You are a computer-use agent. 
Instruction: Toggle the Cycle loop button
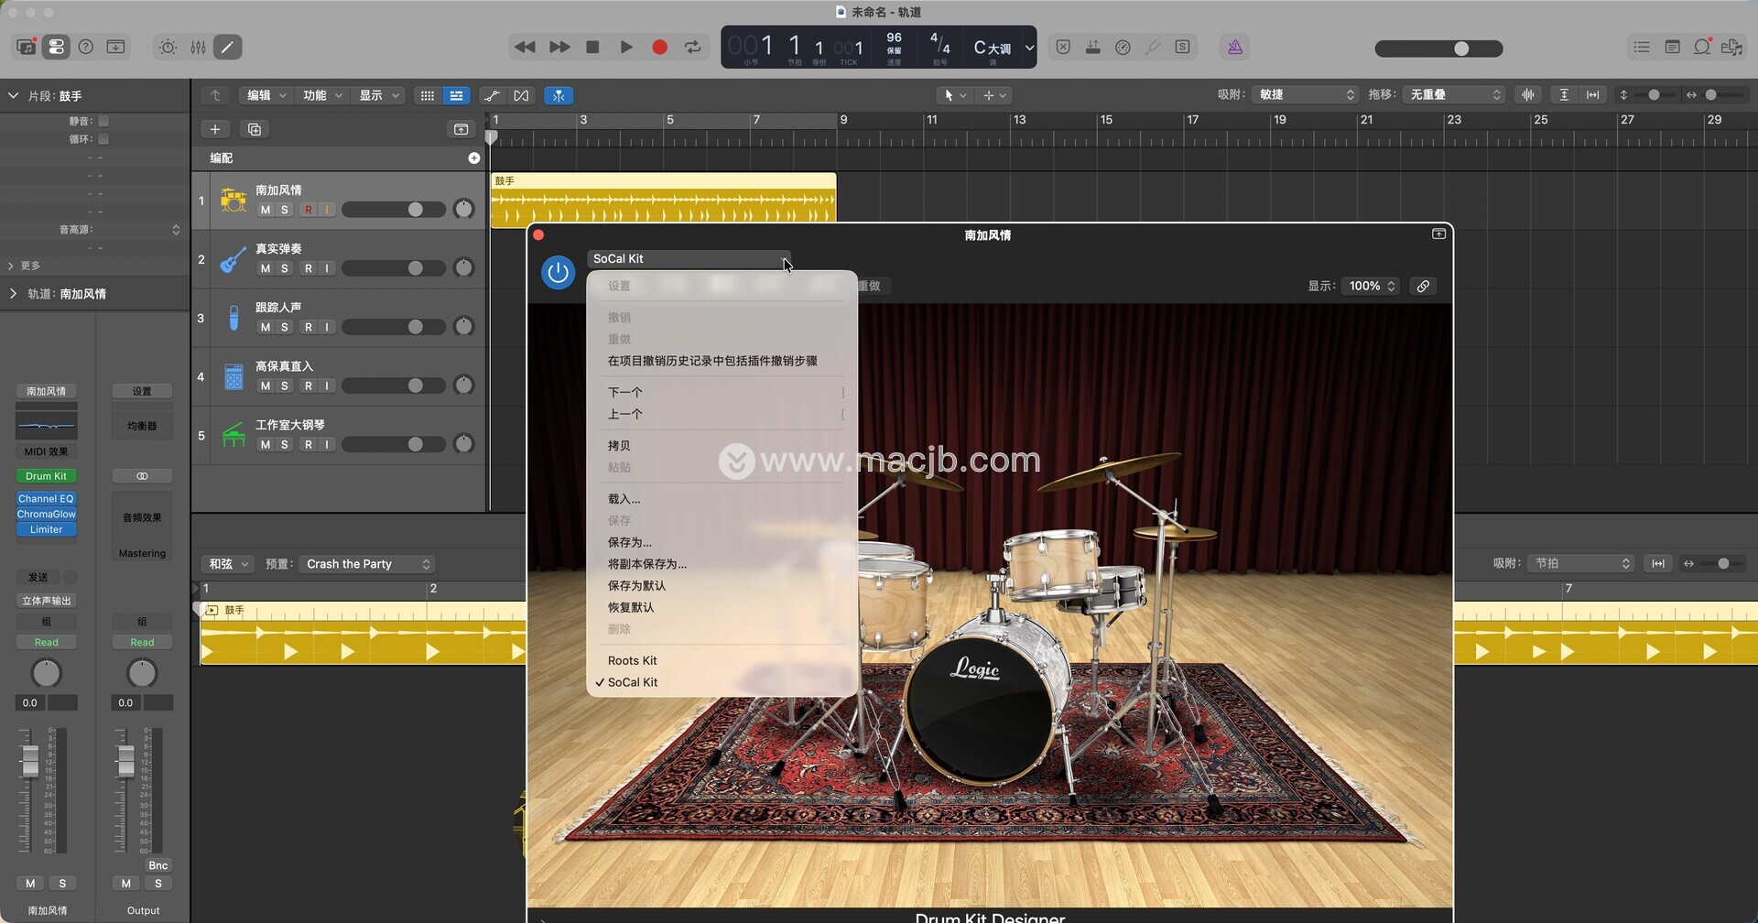click(x=693, y=48)
